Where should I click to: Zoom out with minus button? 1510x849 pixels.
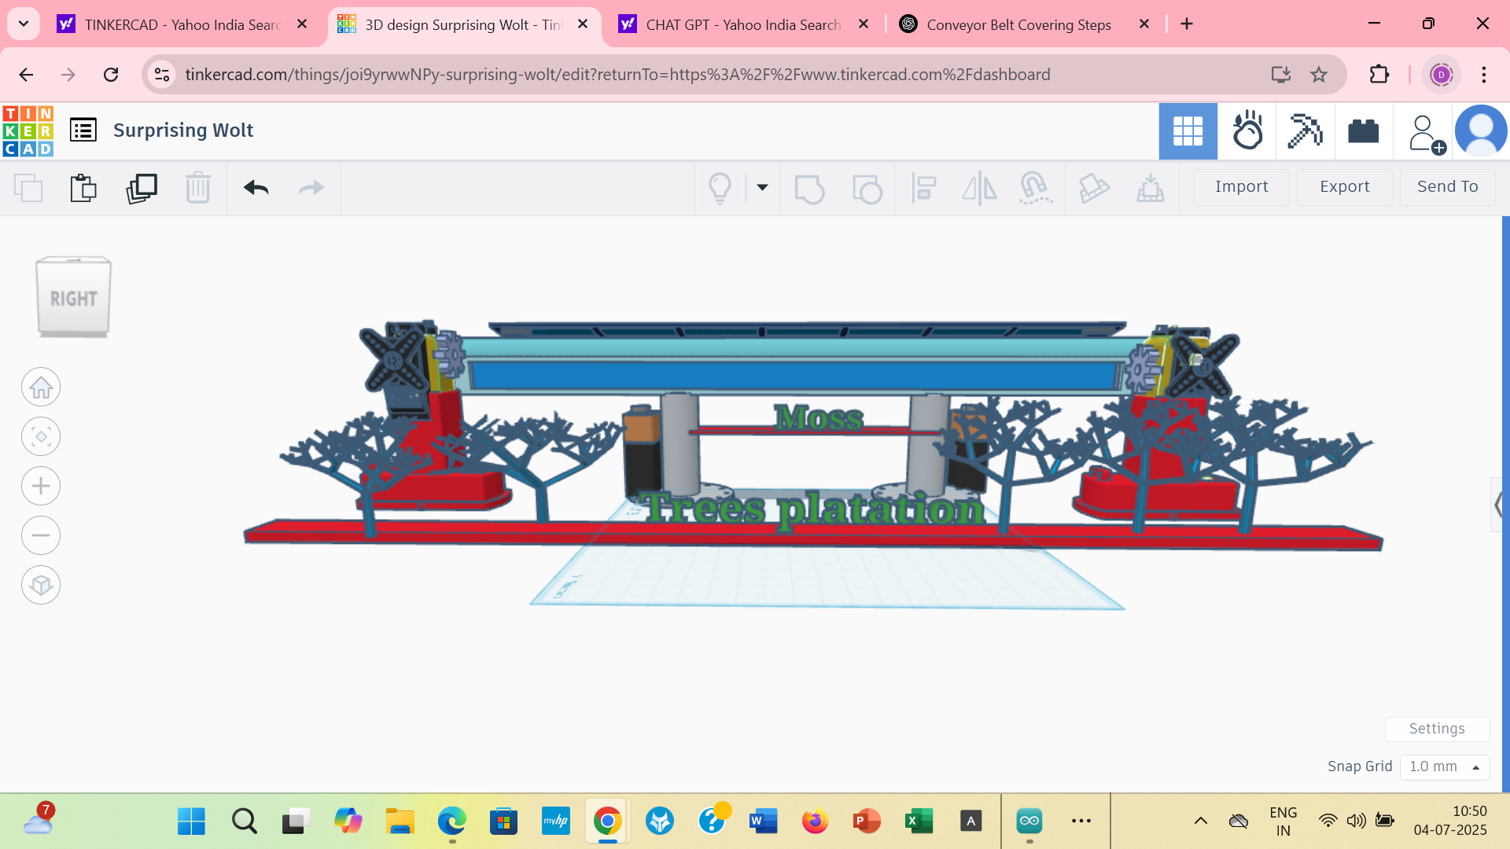coord(41,535)
